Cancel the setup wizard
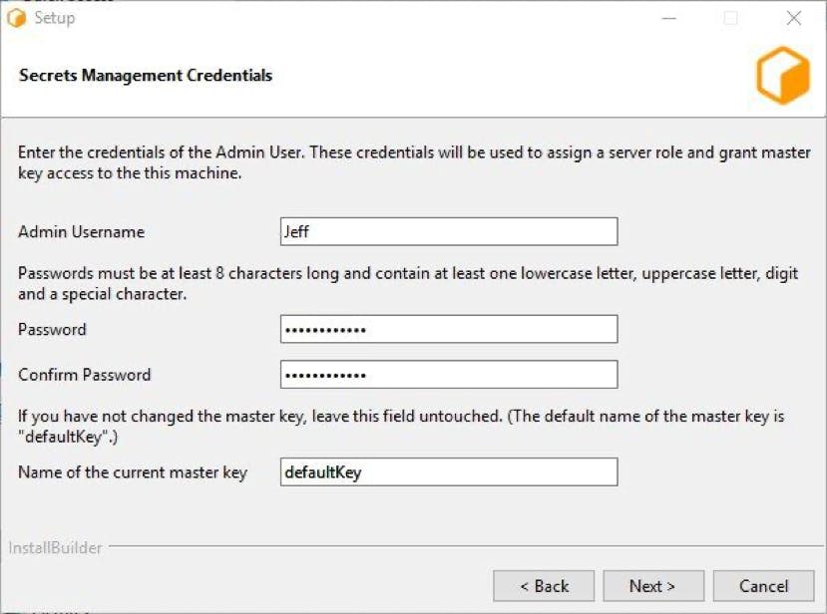The image size is (827, 614). [x=764, y=585]
